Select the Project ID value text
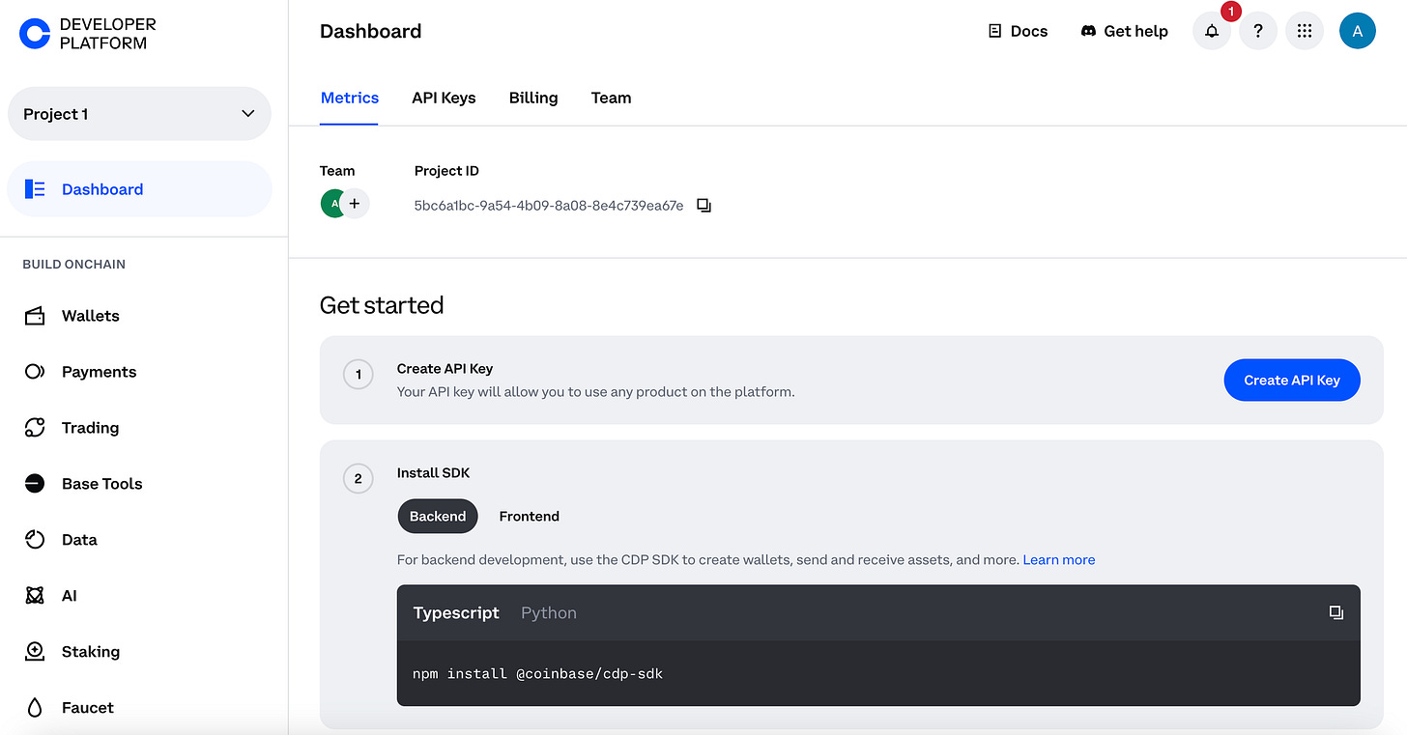 pyautogui.click(x=549, y=206)
